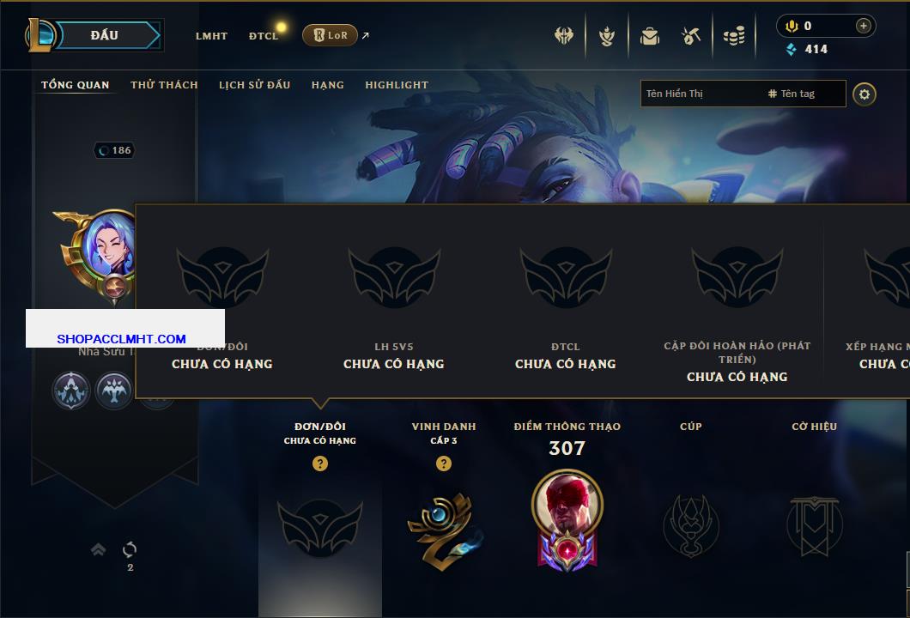The width and height of the screenshot is (910, 618).
Task: Select the LMHT game mode menu
Action: tap(211, 36)
